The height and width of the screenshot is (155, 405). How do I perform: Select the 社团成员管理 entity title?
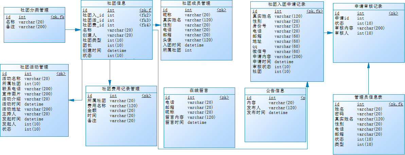(x=196, y=3)
